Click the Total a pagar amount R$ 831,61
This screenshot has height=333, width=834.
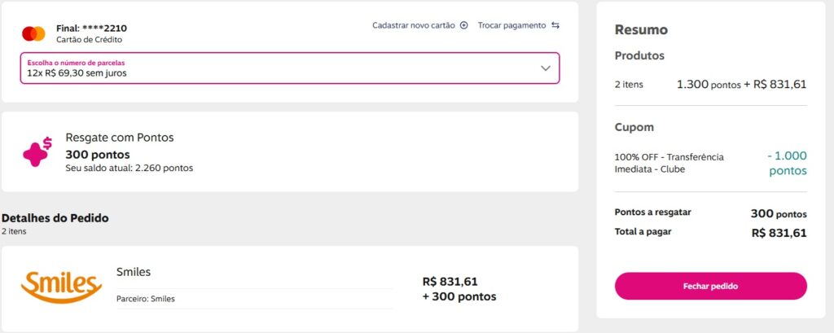point(779,233)
